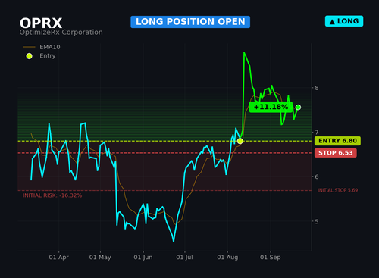Click the price axis value 8
The height and width of the screenshot is (278, 379).
[x=317, y=88]
